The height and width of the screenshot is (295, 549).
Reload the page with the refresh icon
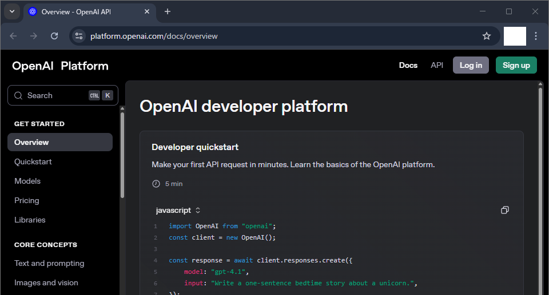coord(54,36)
